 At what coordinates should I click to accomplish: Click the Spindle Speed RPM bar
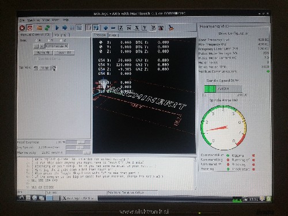223,89
